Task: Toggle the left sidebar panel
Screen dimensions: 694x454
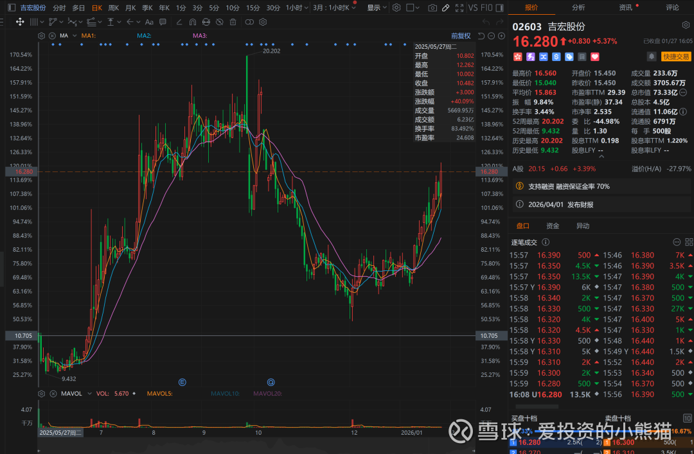Action: point(12,8)
